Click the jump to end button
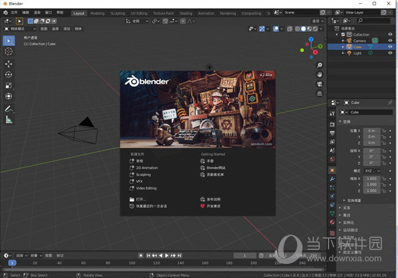The height and width of the screenshot is (278, 398). tap(180, 255)
